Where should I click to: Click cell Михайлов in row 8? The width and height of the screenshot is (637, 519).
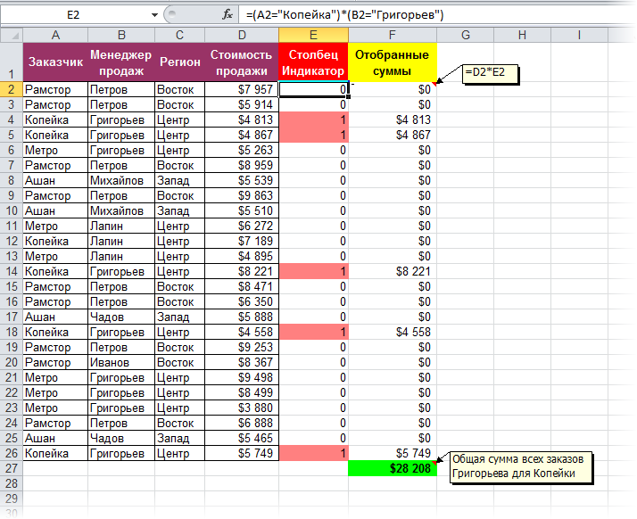121,180
